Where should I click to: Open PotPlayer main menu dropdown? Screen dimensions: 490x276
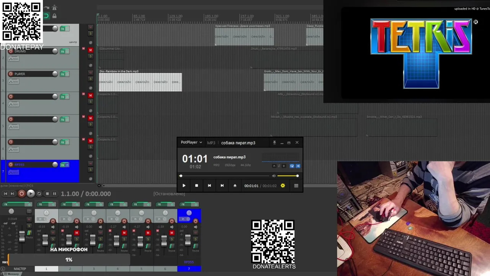[191, 142]
